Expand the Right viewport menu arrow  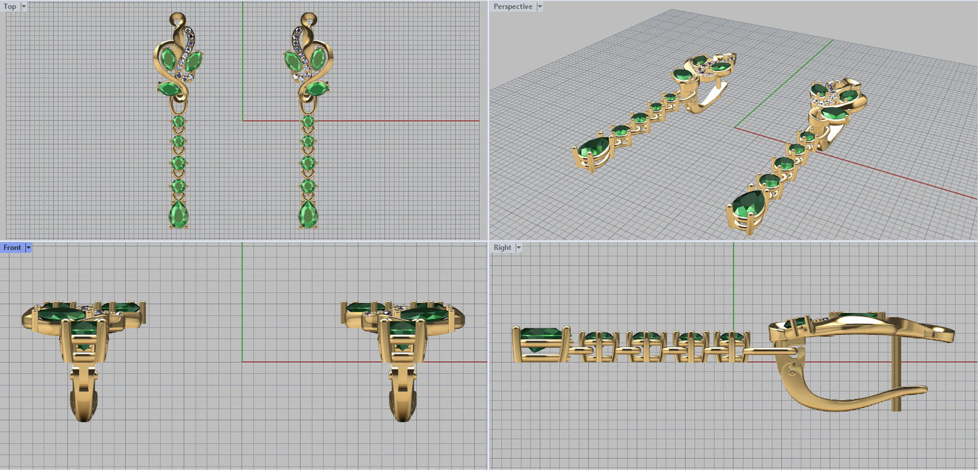click(x=518, y=248)
